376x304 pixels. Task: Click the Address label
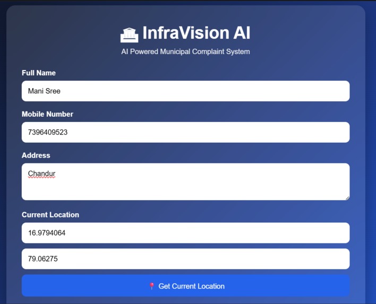coord(36,155)
